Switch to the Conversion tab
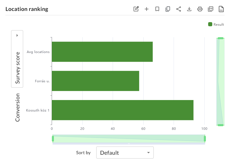 (18, 107)
